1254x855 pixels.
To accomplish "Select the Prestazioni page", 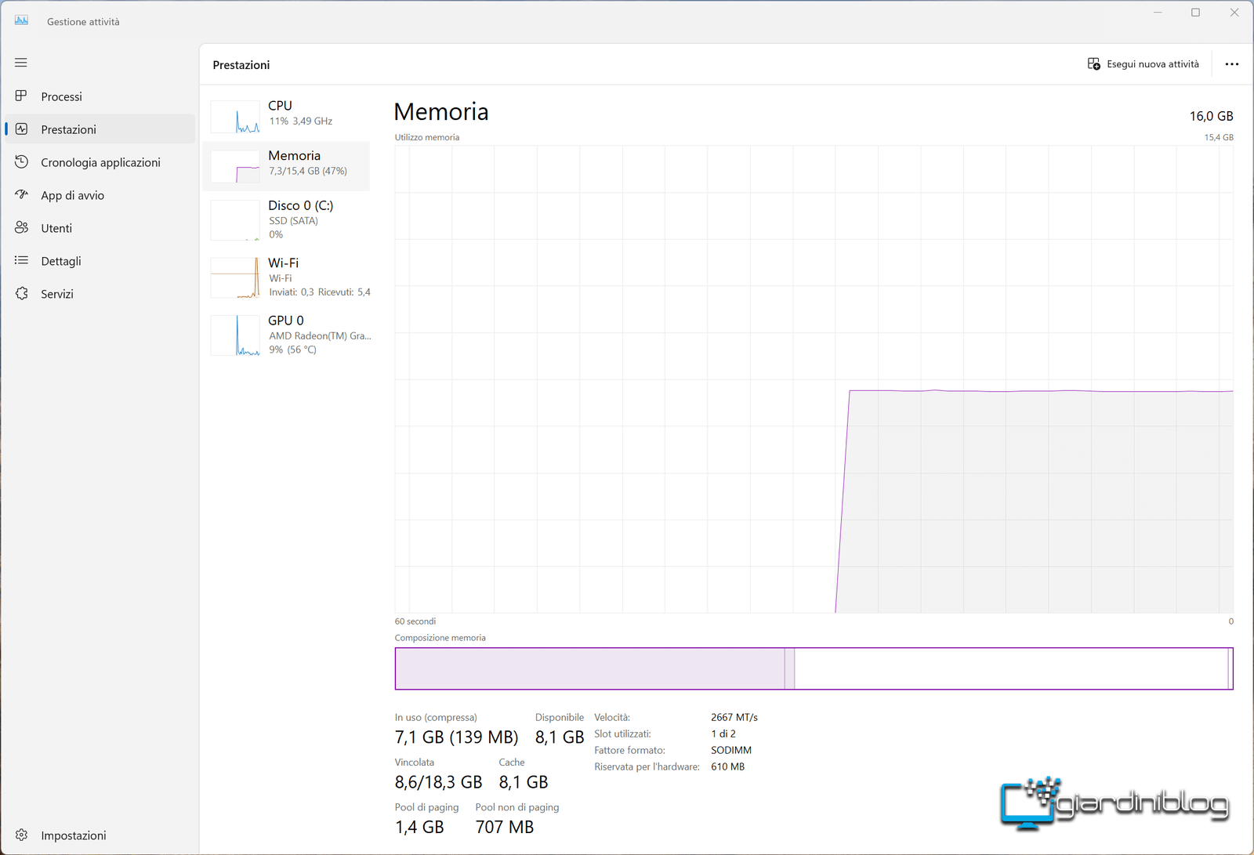I will 100,129.
